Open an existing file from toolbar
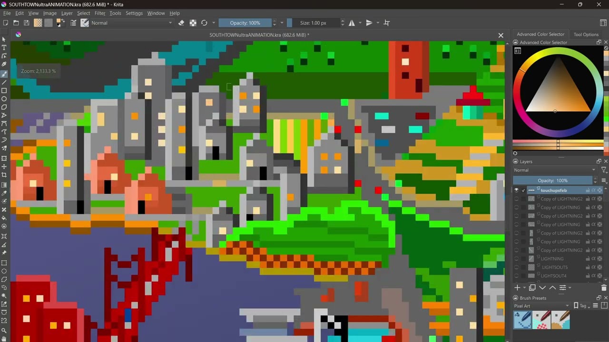The width and height of the screenshot is (609, 342). pyautogui.click(x=16, y=23)
